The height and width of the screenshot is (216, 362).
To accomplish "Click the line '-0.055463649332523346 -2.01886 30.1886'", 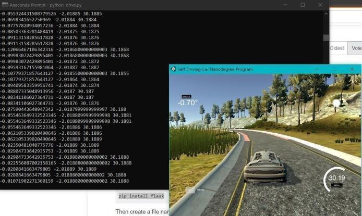I will coord(51,128).
